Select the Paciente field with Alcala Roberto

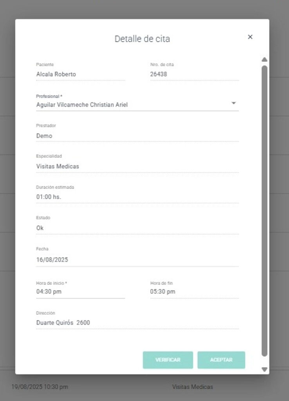(80, 74)
